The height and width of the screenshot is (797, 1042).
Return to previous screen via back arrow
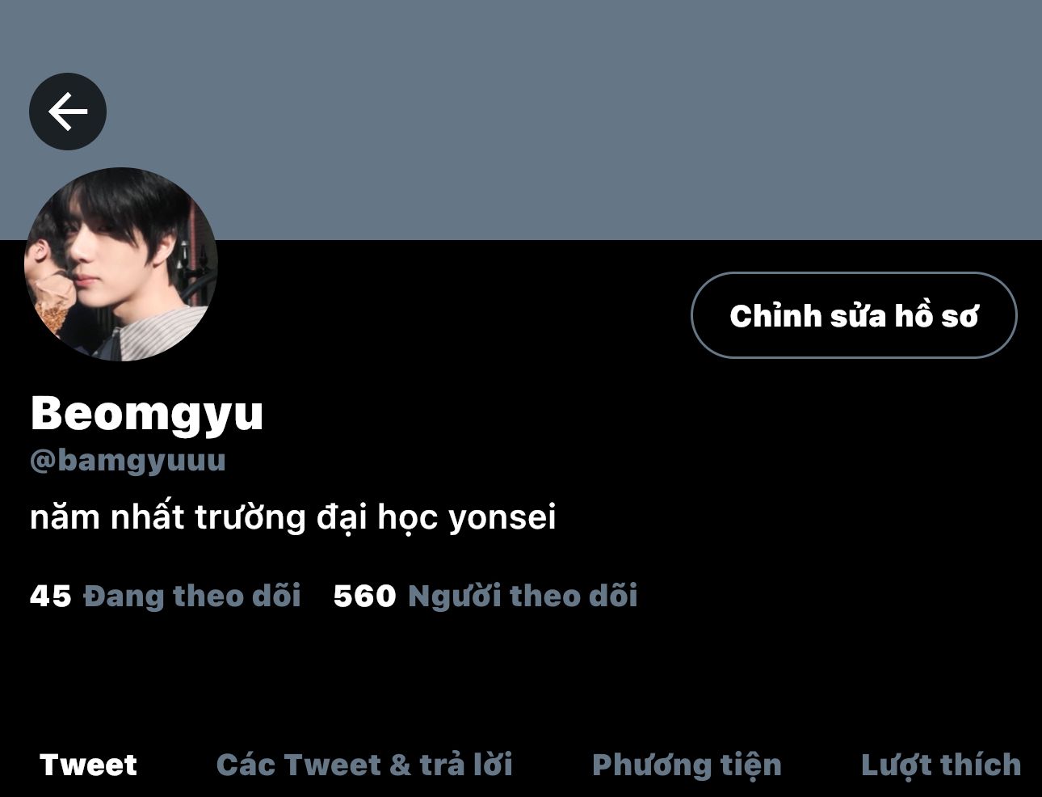68,112
